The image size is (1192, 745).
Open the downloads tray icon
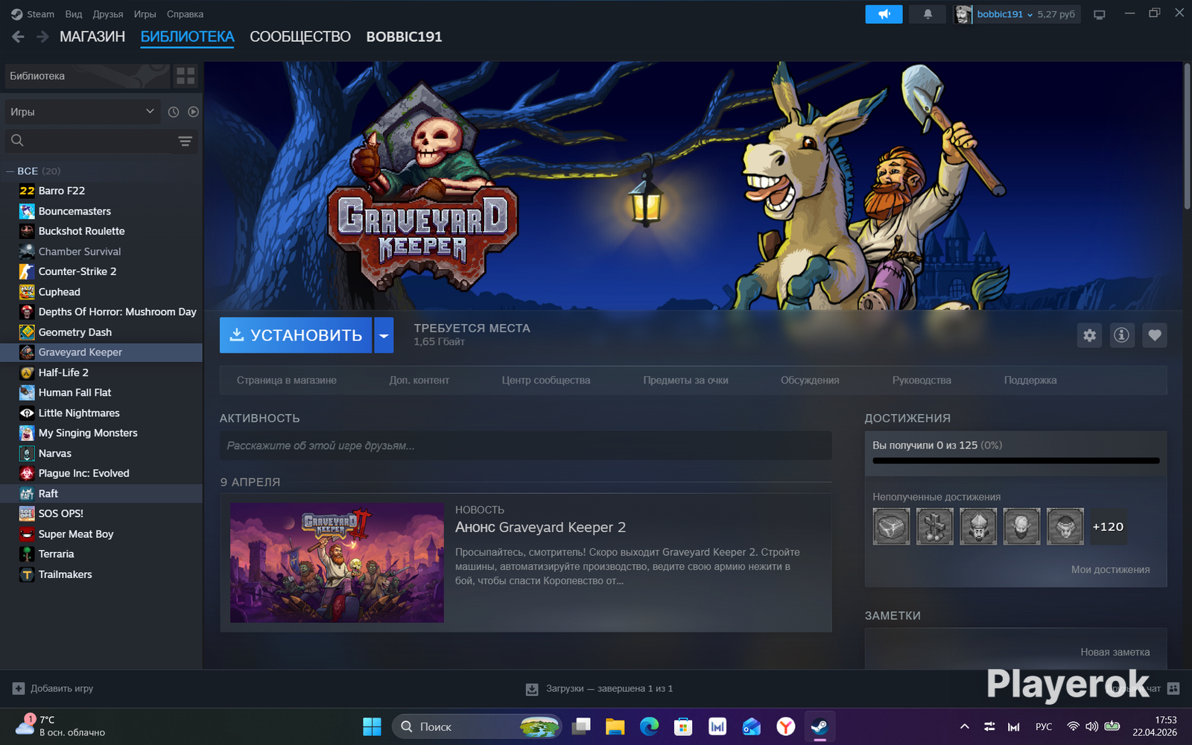click(x=532, y=689)
